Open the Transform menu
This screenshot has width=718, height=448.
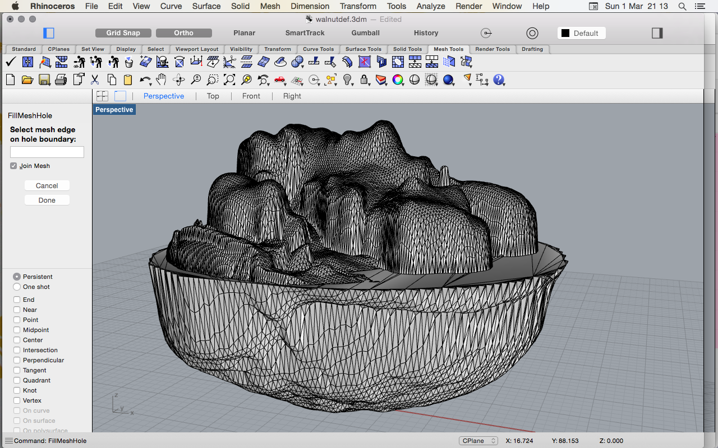point(358,6)
